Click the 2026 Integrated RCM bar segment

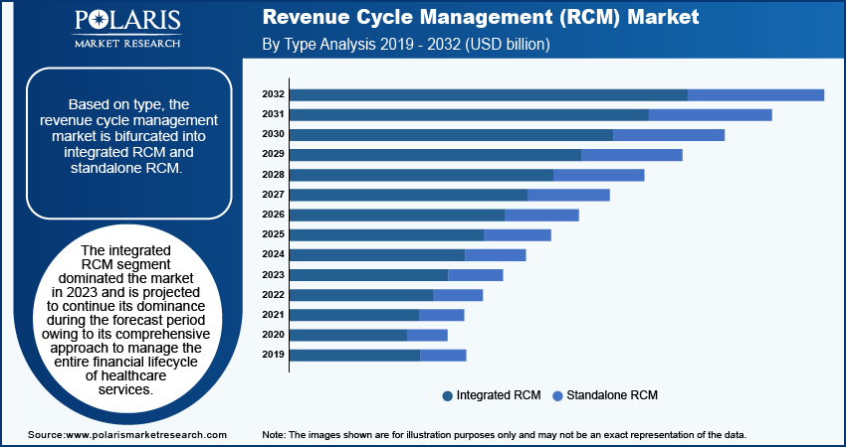(398, 215)
